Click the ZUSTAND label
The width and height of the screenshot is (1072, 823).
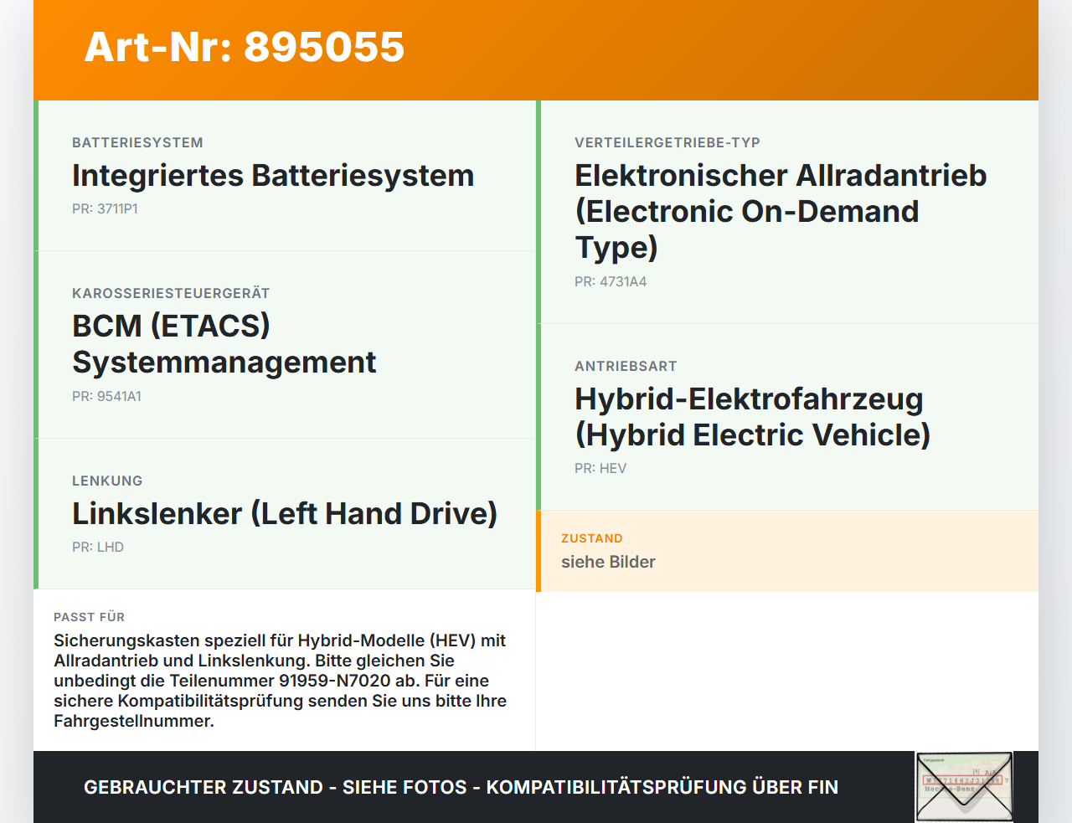coord(592,538)
